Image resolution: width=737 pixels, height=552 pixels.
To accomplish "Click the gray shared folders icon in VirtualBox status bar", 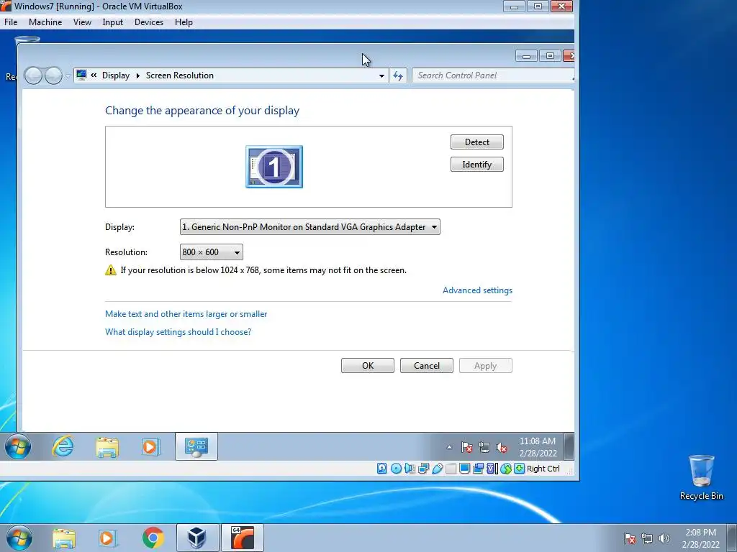I will coord(451,469).
